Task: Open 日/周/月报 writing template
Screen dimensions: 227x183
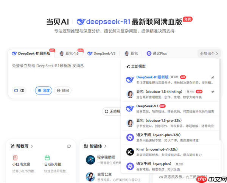Action: (x=56, y=164)
